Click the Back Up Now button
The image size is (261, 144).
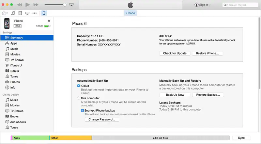click(x=175, y=95)
